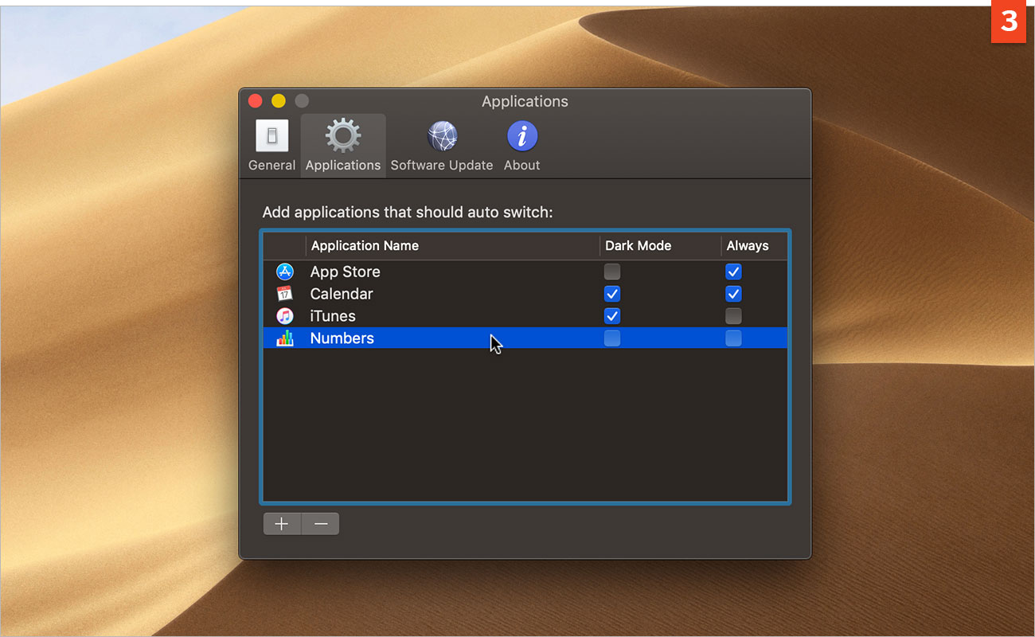Screen dimensions: 1035x637
Task: Minimize the Applications window
Action: point(279,101)
